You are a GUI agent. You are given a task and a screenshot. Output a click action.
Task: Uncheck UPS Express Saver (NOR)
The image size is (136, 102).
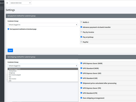[x=81, y=63]
